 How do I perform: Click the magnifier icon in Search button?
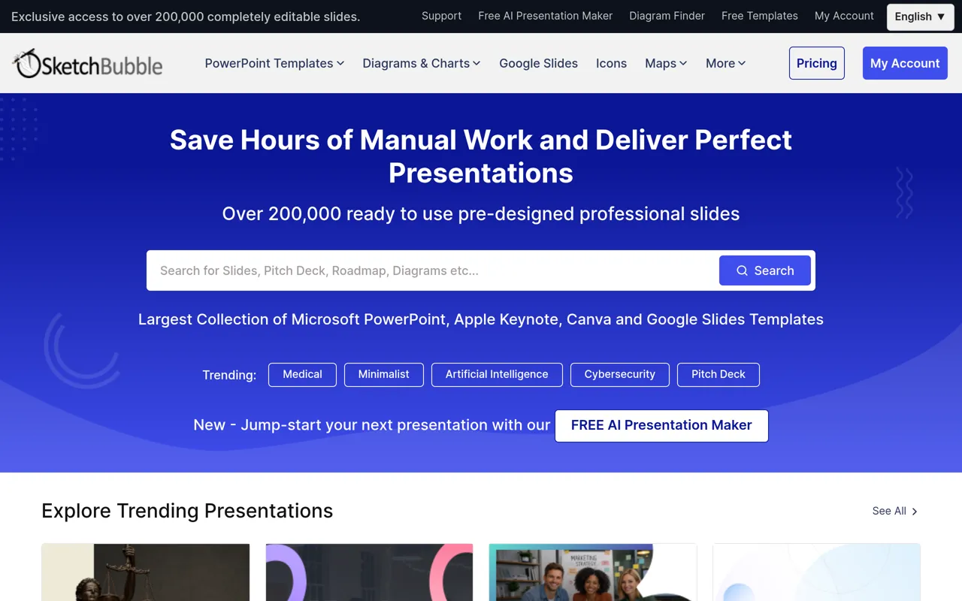pyautogui.click(x=742, y=270)
